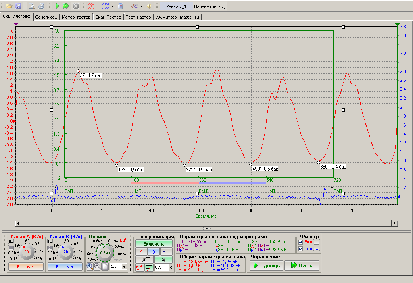The height and width of the screenshot is (283, 413).
Task: Click the square root math function icon
Action: [x=135, y=6]
